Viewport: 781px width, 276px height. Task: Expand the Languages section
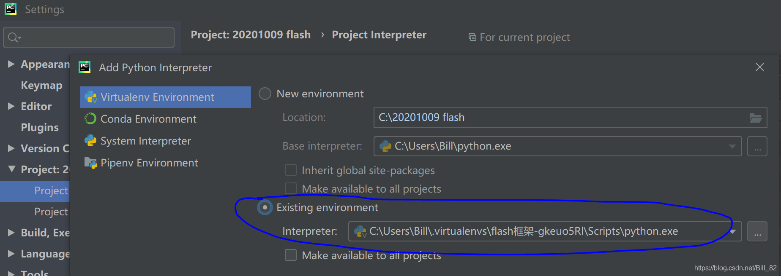11,254
